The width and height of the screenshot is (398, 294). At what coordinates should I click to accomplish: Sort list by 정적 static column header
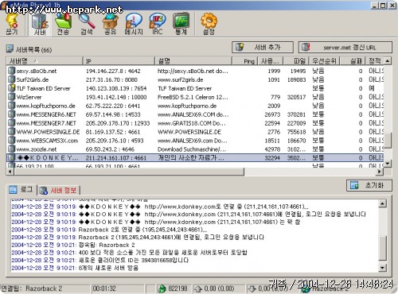click(375, 61)
